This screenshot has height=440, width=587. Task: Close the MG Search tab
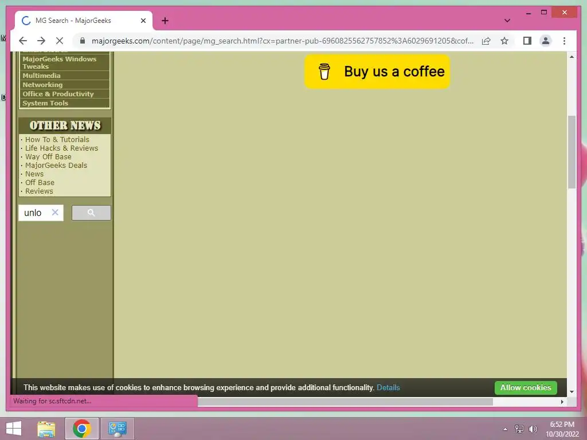point(143,21)
